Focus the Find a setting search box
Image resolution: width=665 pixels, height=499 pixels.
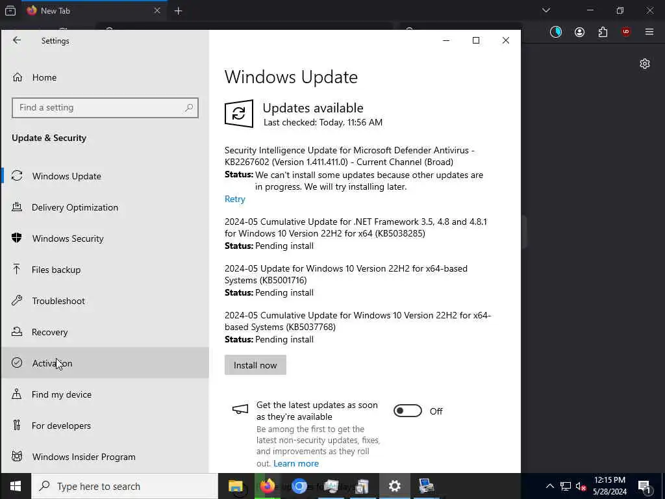pyautogui.click(x=105, y=108)
